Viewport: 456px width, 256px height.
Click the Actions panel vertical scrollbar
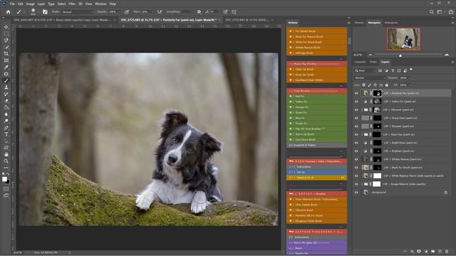pos(349,41)
